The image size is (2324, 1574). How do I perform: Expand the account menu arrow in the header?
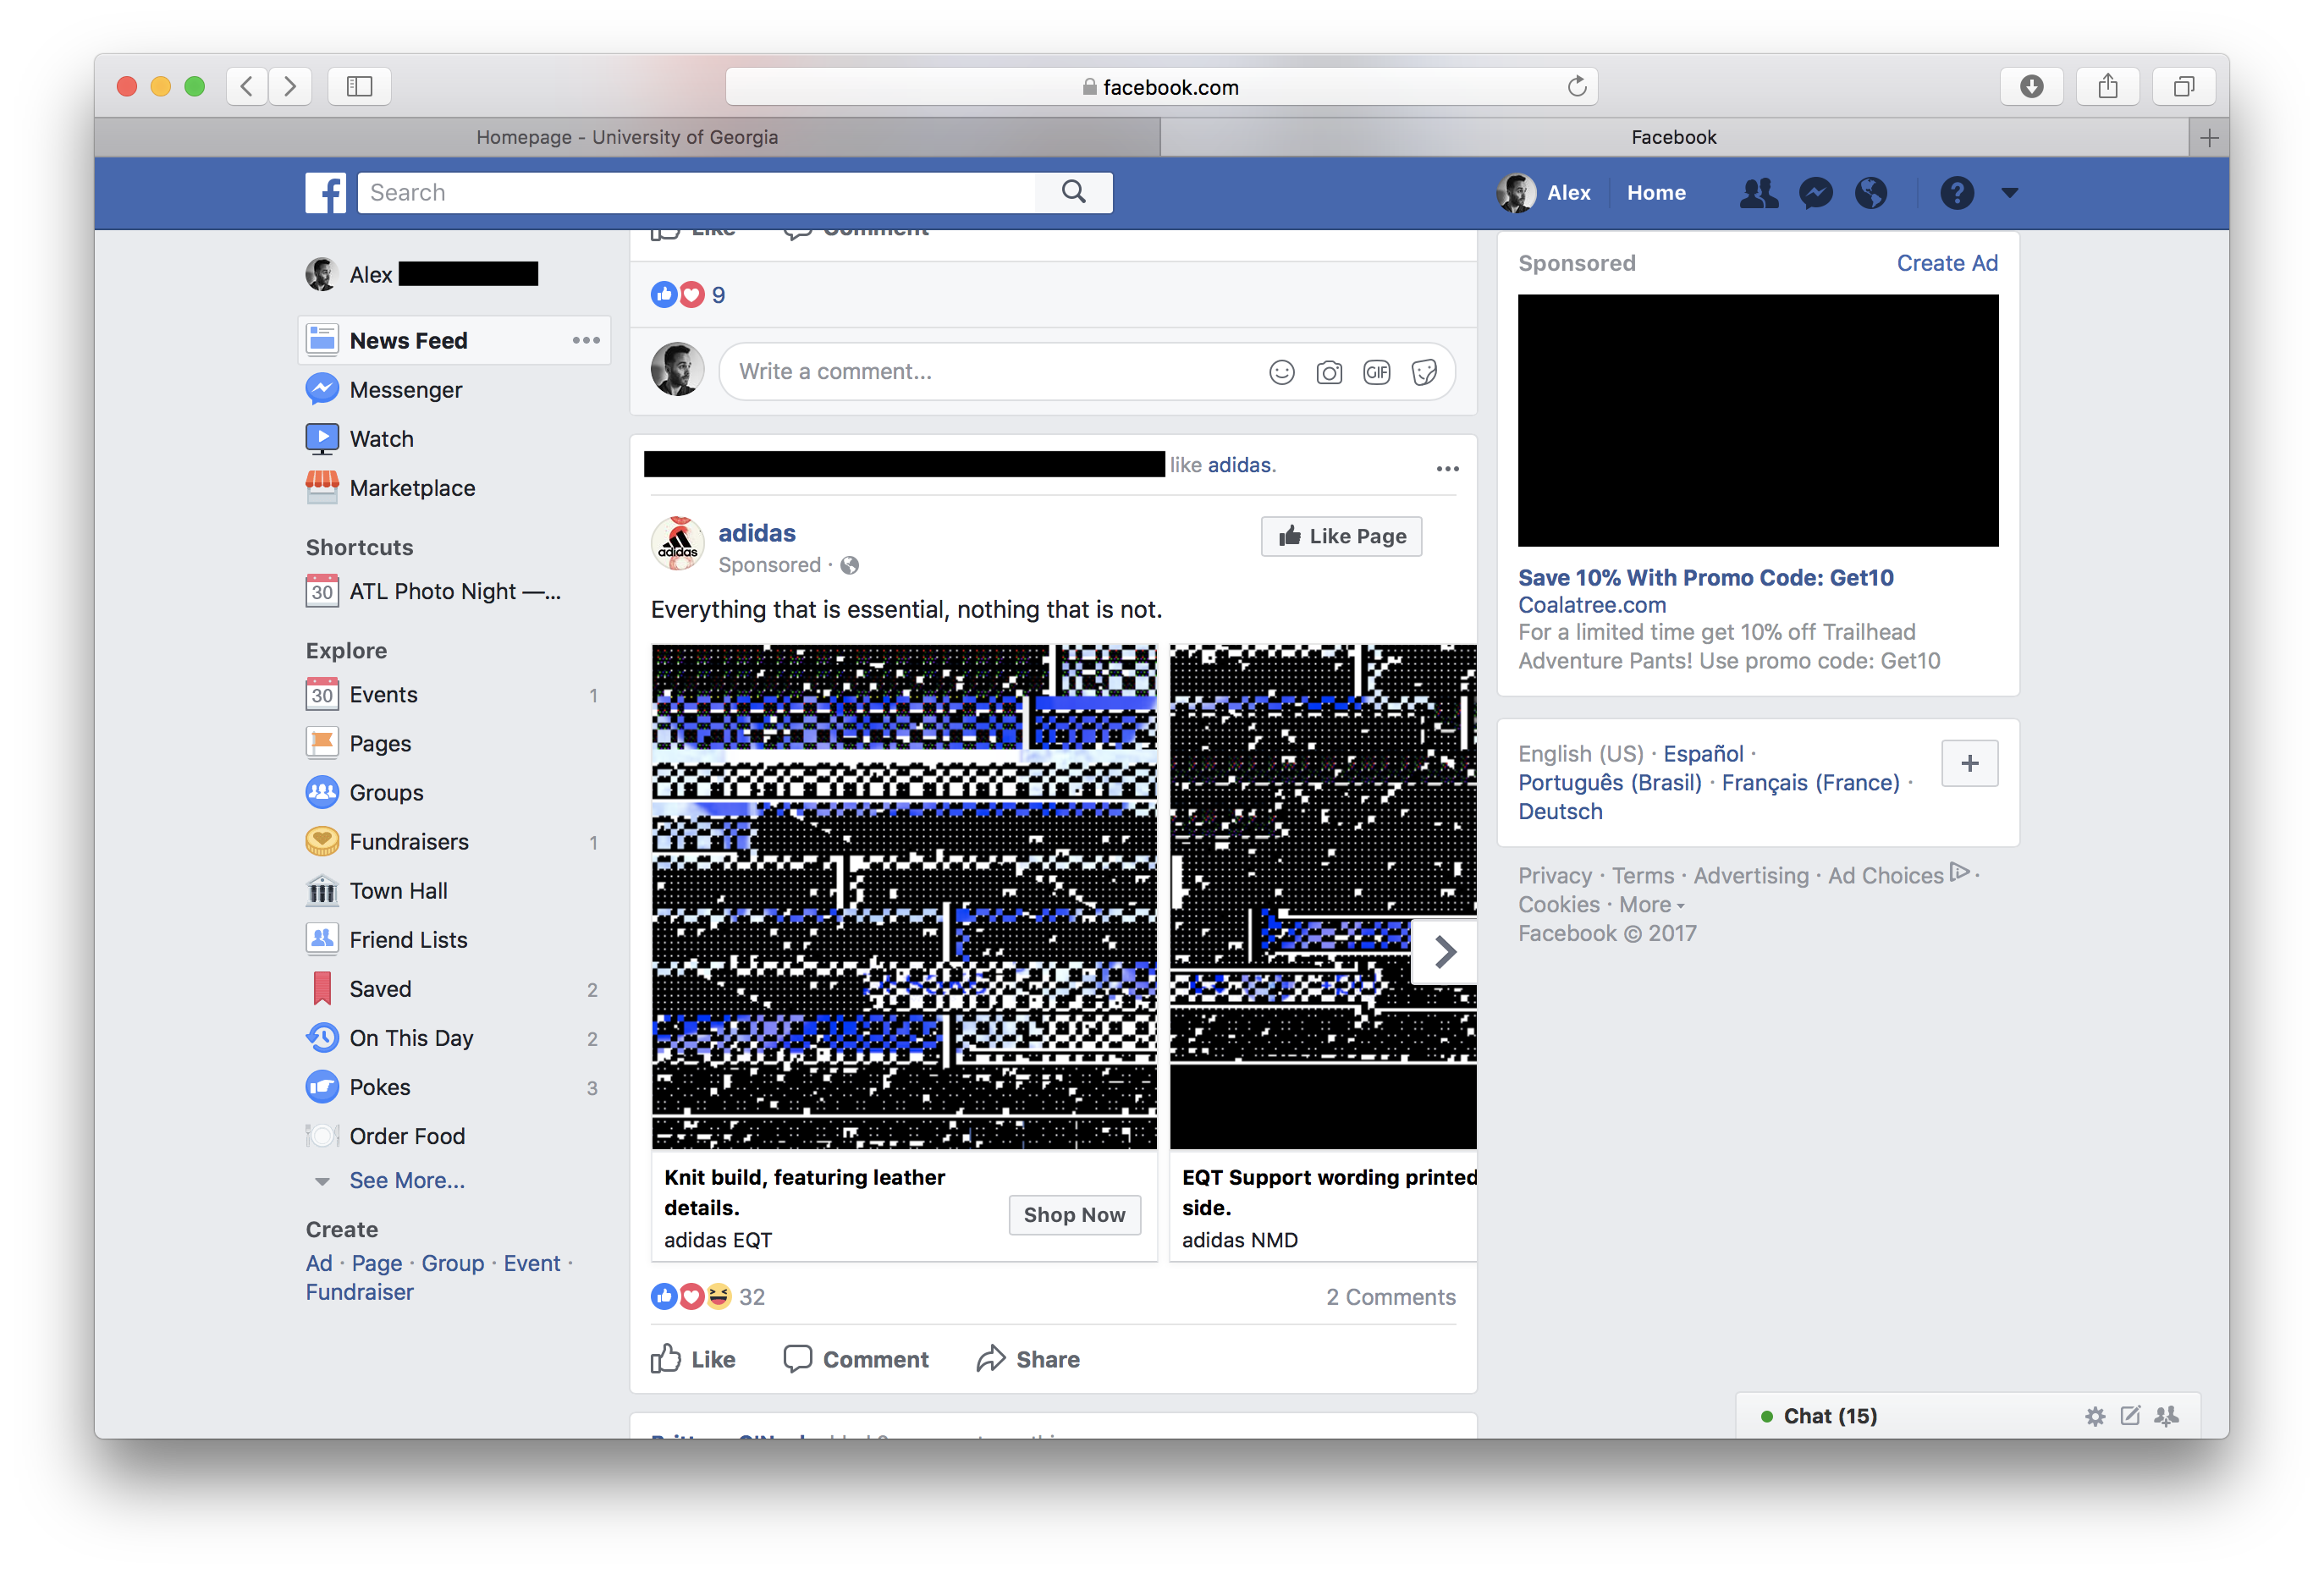click(x=2009, y=193)
